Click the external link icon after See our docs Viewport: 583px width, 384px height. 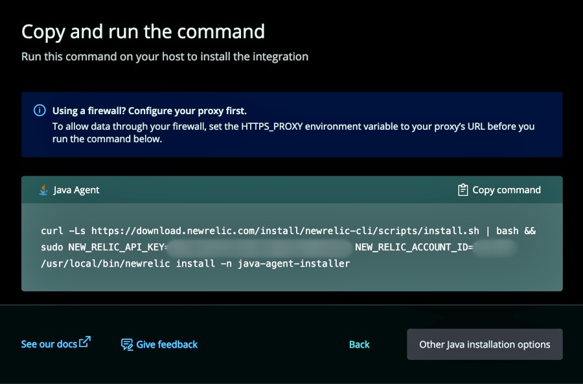coord(85,342)
